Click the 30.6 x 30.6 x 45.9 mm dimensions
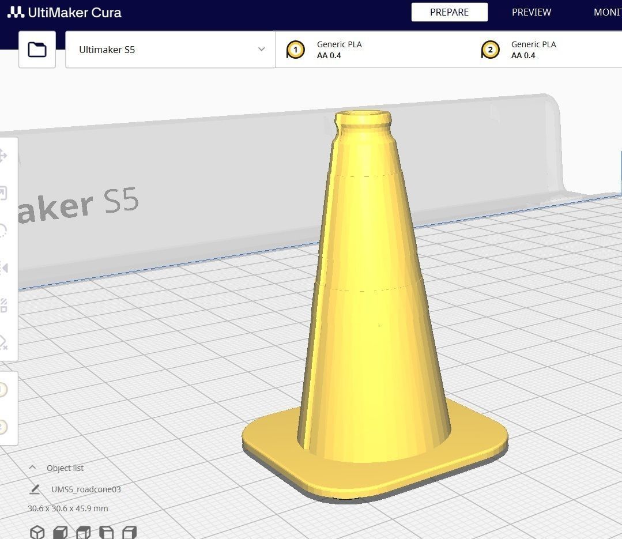 click(x=68, y=508)
